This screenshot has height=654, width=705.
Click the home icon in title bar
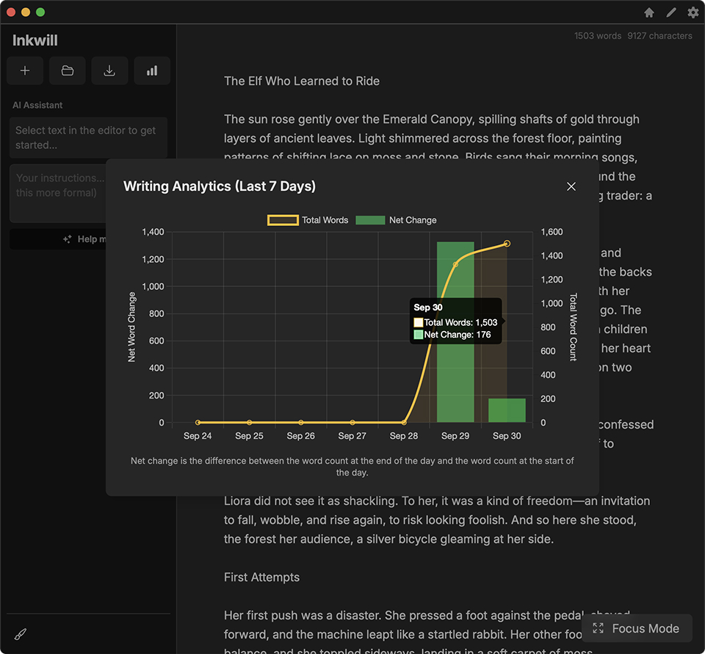click(x=649, y=12)
